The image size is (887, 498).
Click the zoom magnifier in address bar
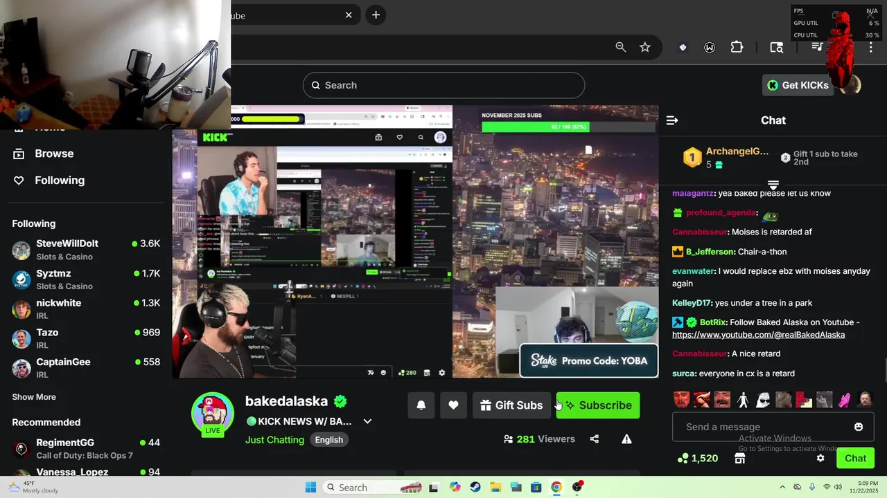(x=621, y=47)
